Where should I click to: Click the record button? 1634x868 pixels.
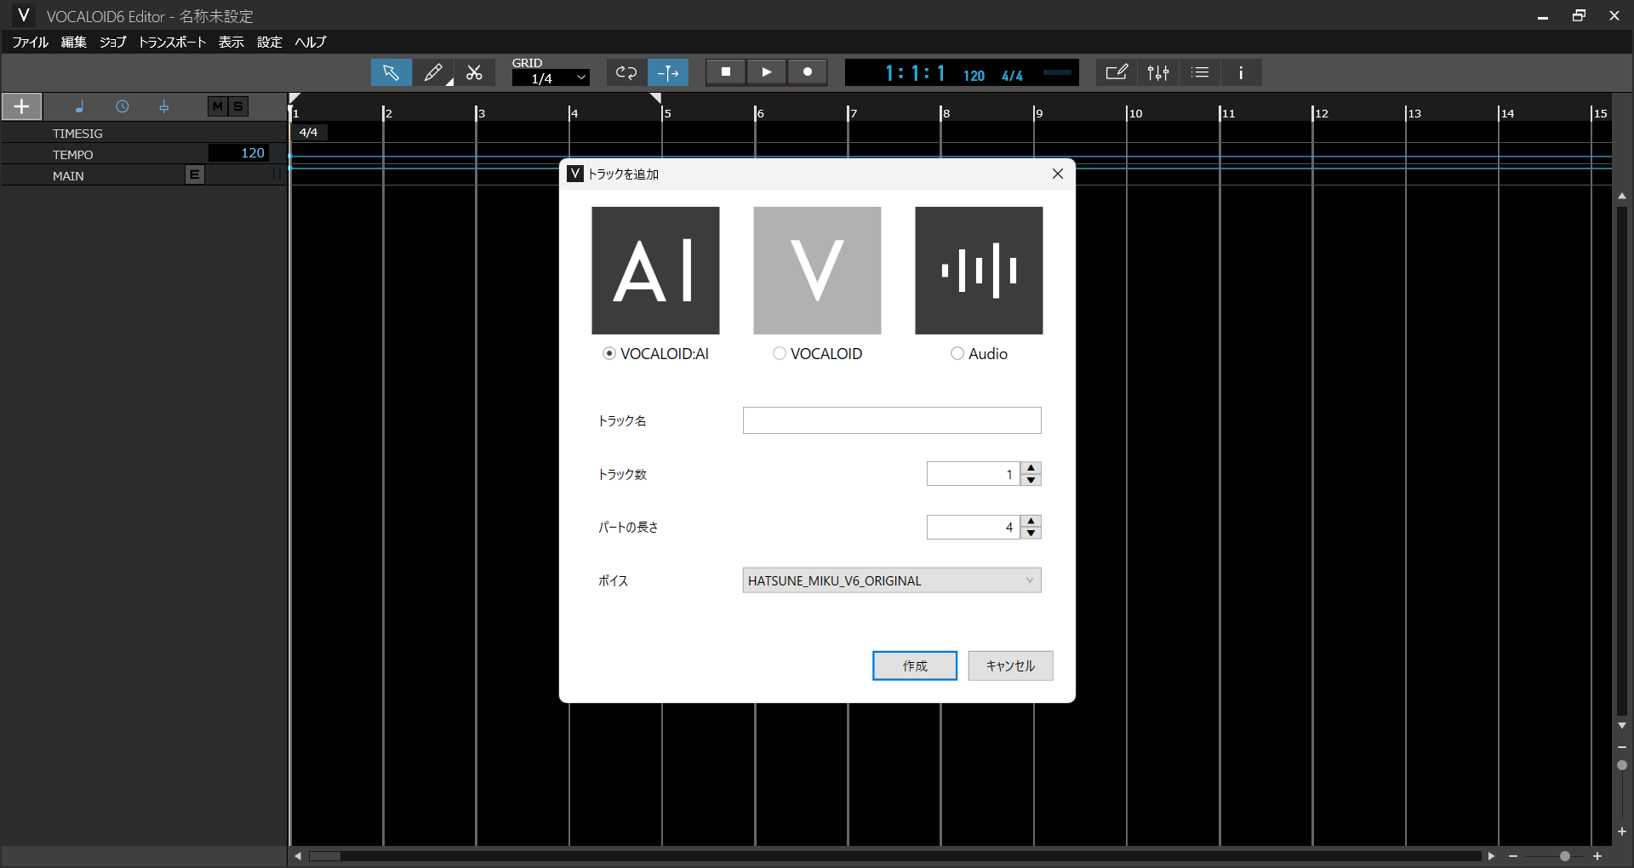click(x=808, y=72)
